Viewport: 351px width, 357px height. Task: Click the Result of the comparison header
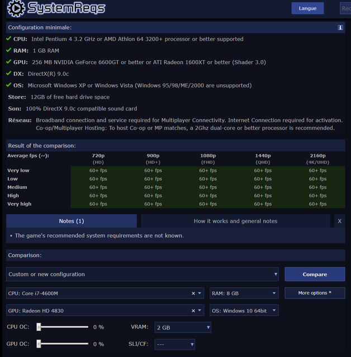175,146
